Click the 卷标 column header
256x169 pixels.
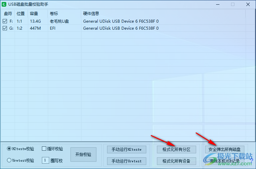[64, 14]
